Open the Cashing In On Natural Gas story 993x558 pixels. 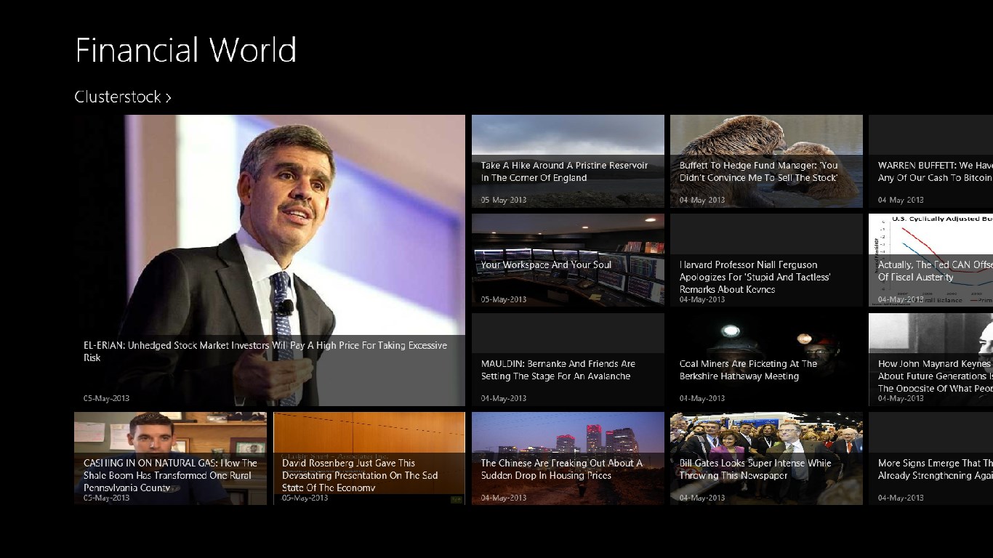tap(170, 474)
